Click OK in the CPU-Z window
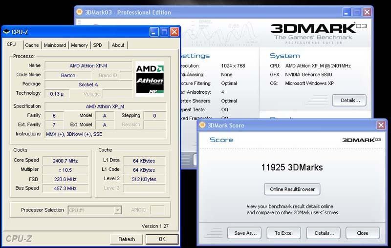Screen dimensions: 391x248 [162, 239]
